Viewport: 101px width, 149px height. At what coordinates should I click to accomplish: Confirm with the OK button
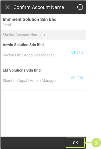pyautogui.click(x=75, y=143)
